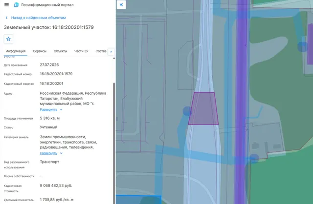
Task: Click chevron beside land category Развернуть
Action: (x=61, y=153)
